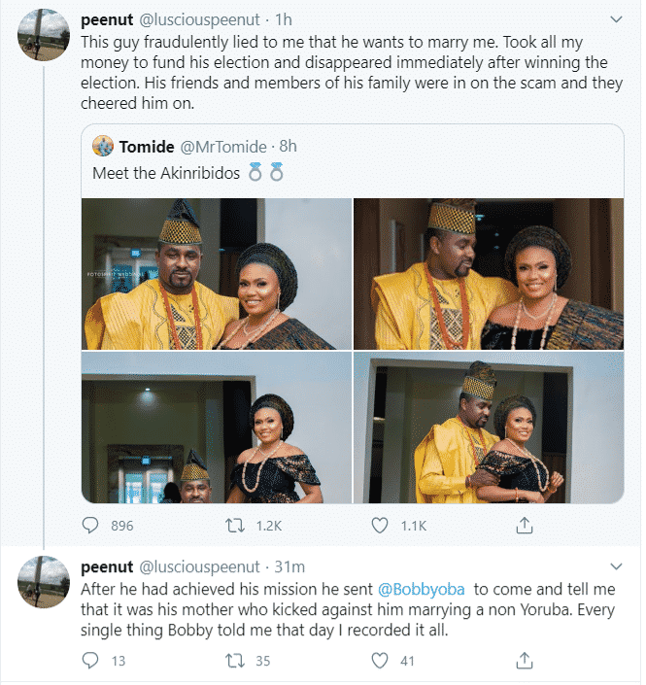Expand the second tweet's options chevron
This screenshot has width=646, height=685.
pos(615,566)
